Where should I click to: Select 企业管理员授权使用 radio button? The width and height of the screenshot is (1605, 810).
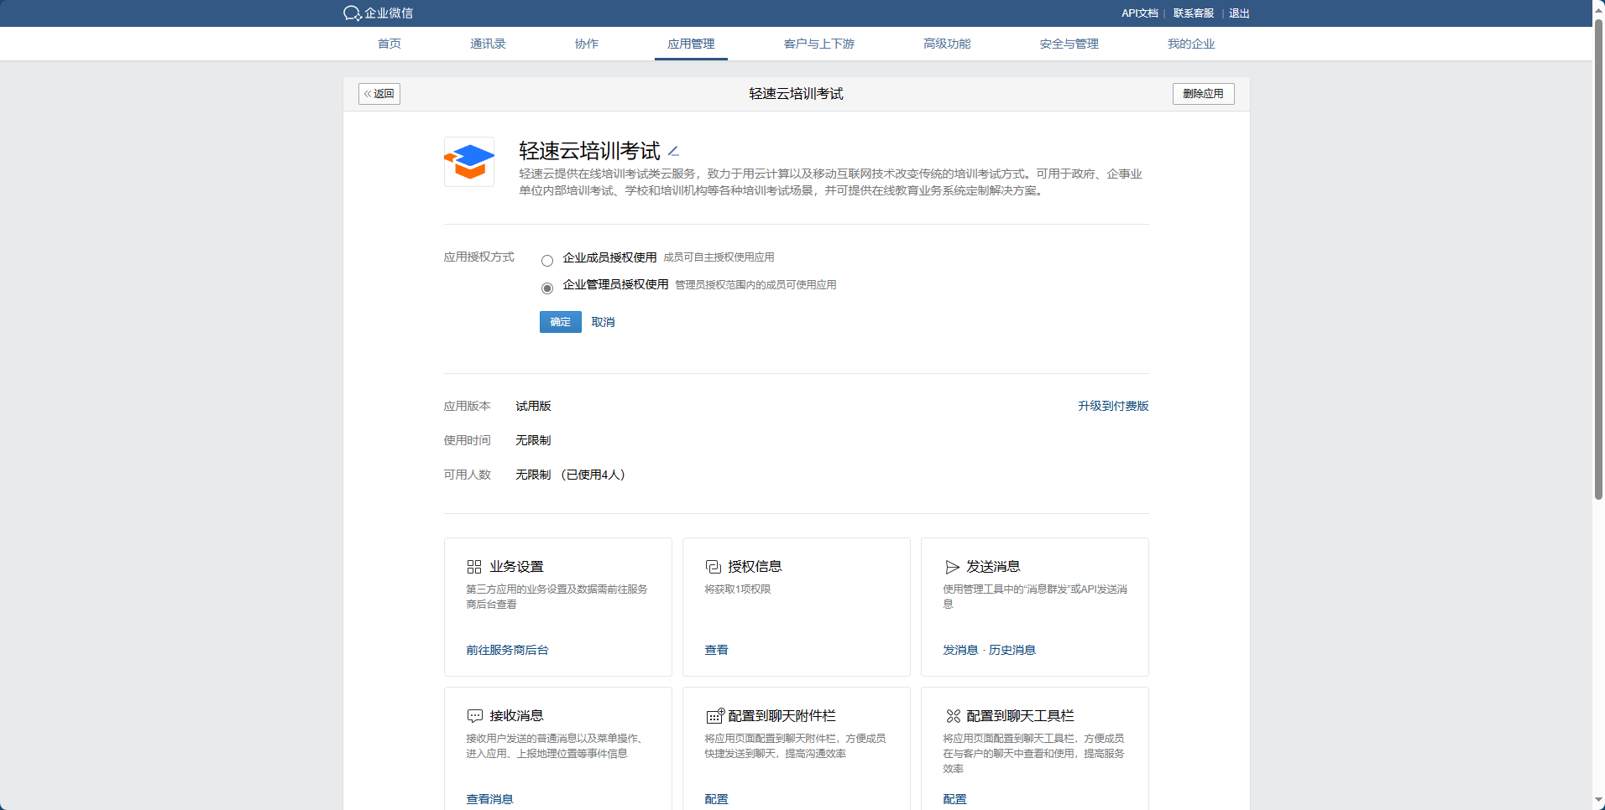547,288
